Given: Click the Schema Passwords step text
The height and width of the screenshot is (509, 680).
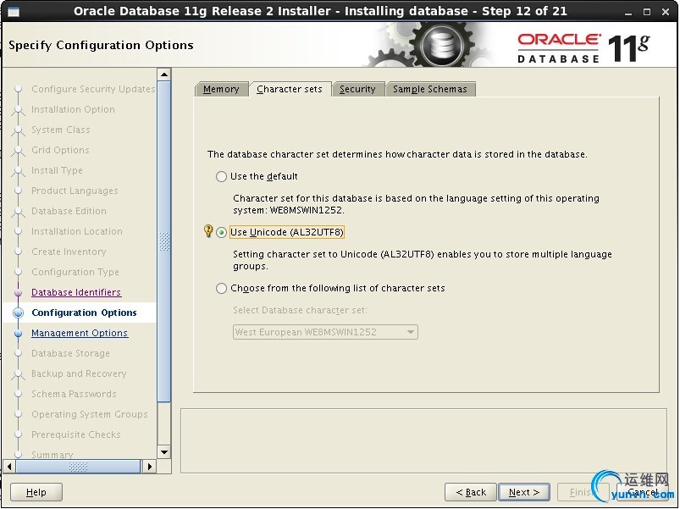Looking at the screenshot, I should point(74,394).
